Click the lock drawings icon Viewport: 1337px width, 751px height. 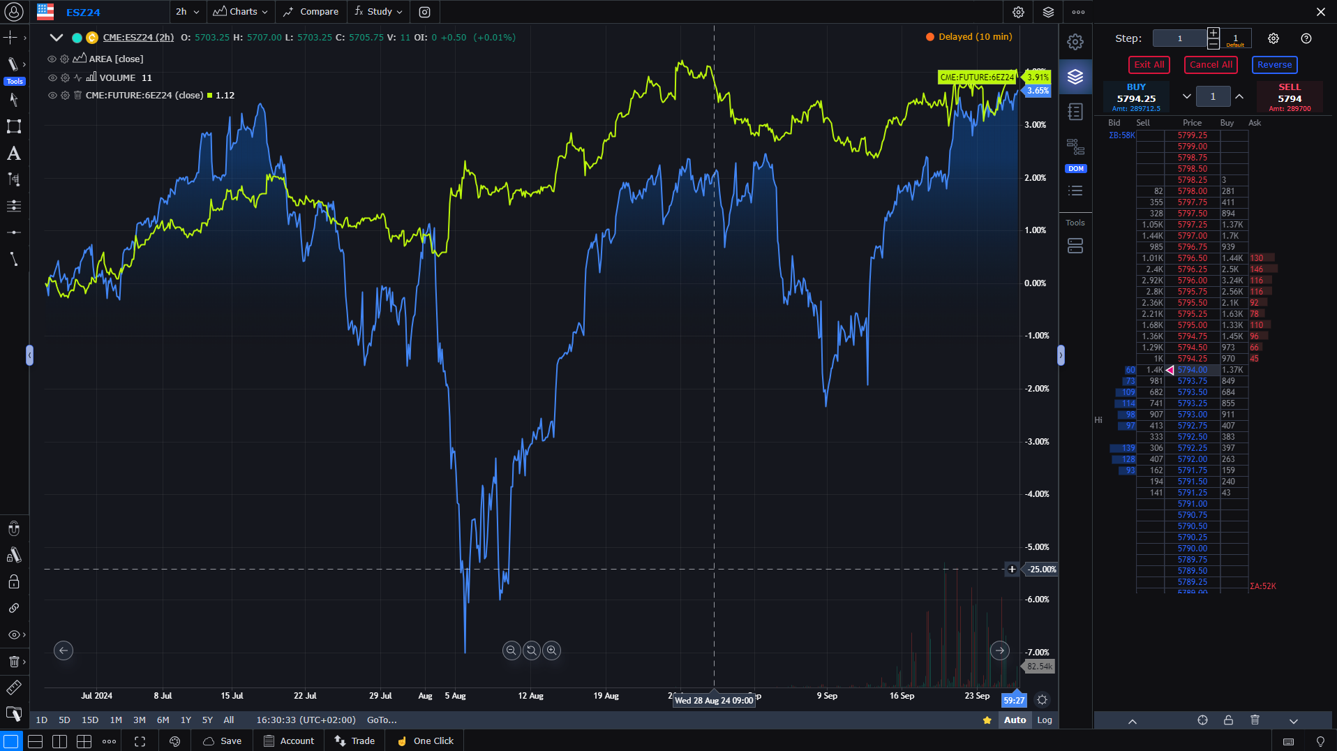click(x=13, y=581)
